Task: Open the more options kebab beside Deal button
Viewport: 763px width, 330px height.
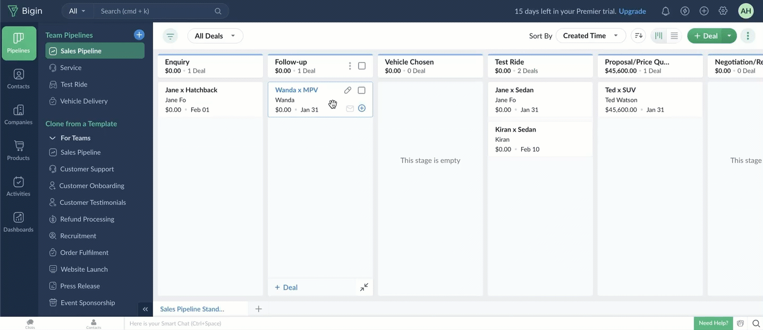Action: [x=748, y=36]
